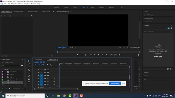
Task: Open the File menu
Action: pos(2,4)
